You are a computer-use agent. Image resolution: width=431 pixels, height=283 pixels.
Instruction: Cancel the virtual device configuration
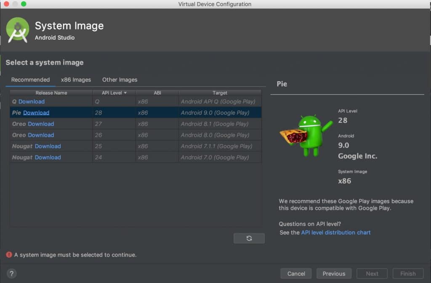click(x=296, y=273)
